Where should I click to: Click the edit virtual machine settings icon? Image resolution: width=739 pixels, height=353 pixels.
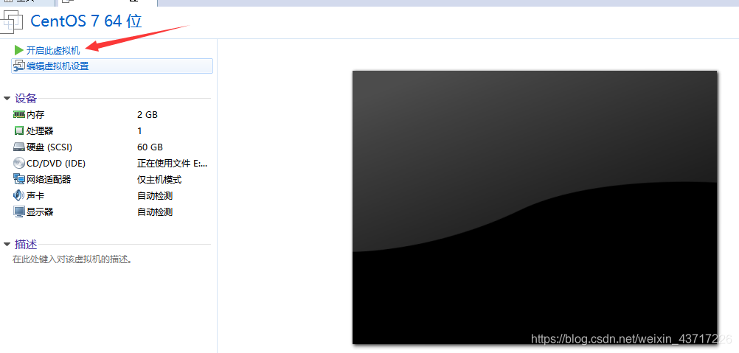coord(19,66)
